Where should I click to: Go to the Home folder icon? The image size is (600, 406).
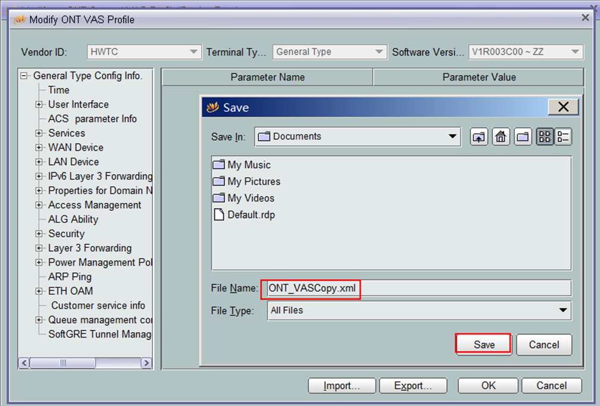click(x=501, y=137)
